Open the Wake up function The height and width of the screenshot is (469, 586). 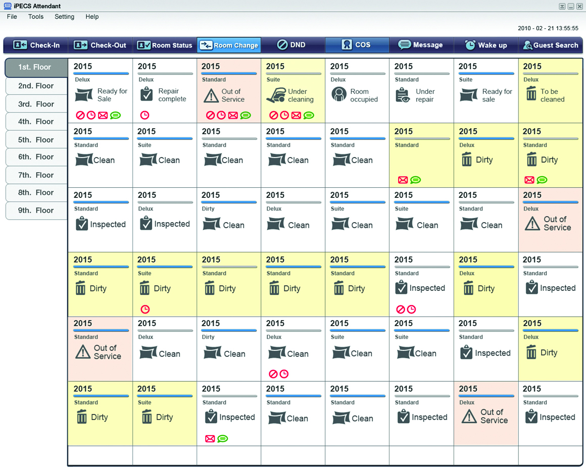click(485, 45)
